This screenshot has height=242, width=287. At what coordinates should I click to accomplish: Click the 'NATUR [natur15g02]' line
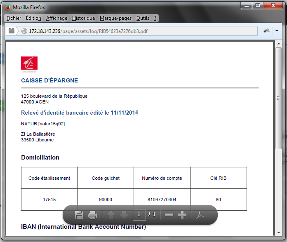click(43, 124)
